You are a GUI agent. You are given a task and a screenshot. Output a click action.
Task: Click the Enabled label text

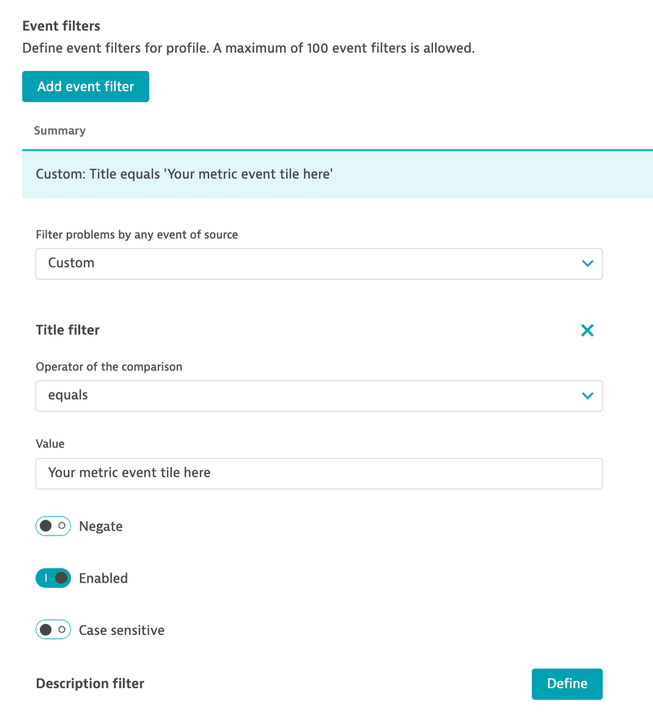tap(103, 579)
